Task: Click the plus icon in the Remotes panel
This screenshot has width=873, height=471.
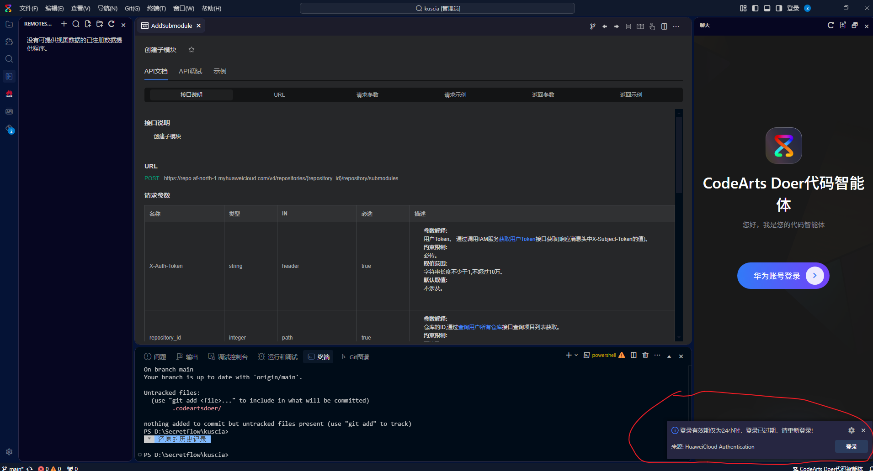Action: (64, 24)
